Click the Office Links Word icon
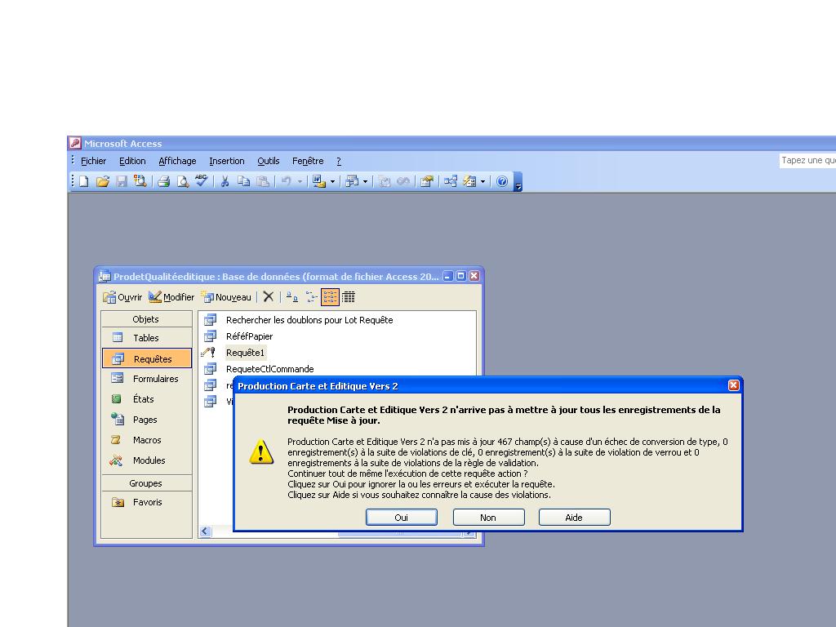The width and height of the screenshot is (836, 627). 319,181
